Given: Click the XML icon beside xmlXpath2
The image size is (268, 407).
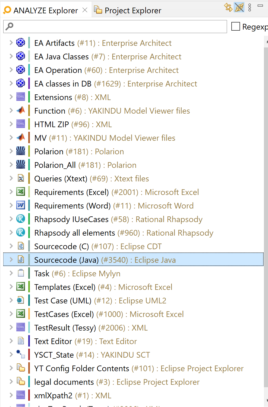Looking at the screenshot, I should (x=21, y=395).
